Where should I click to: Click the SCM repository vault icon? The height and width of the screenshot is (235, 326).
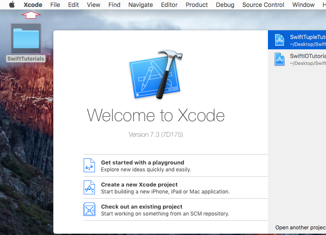(x=89, y=209)
